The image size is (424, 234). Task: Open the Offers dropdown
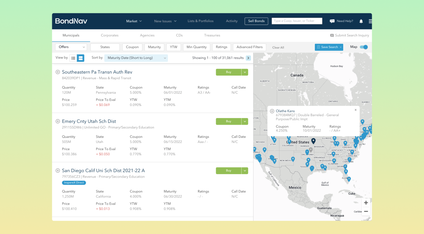pos(71,47)
